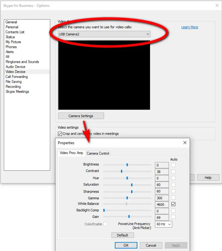Screen dimensions: 222x251
Task: Click OK in the Properties dialog
Action: [126, 245]
